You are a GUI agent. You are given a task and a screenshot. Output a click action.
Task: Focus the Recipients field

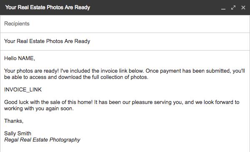click(125, 24)
